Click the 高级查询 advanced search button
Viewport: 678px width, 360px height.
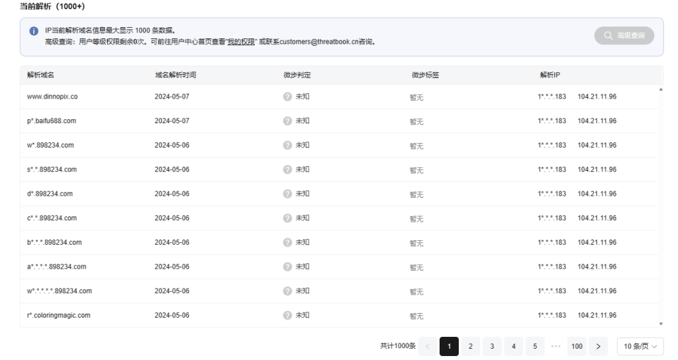pos(624,36)
